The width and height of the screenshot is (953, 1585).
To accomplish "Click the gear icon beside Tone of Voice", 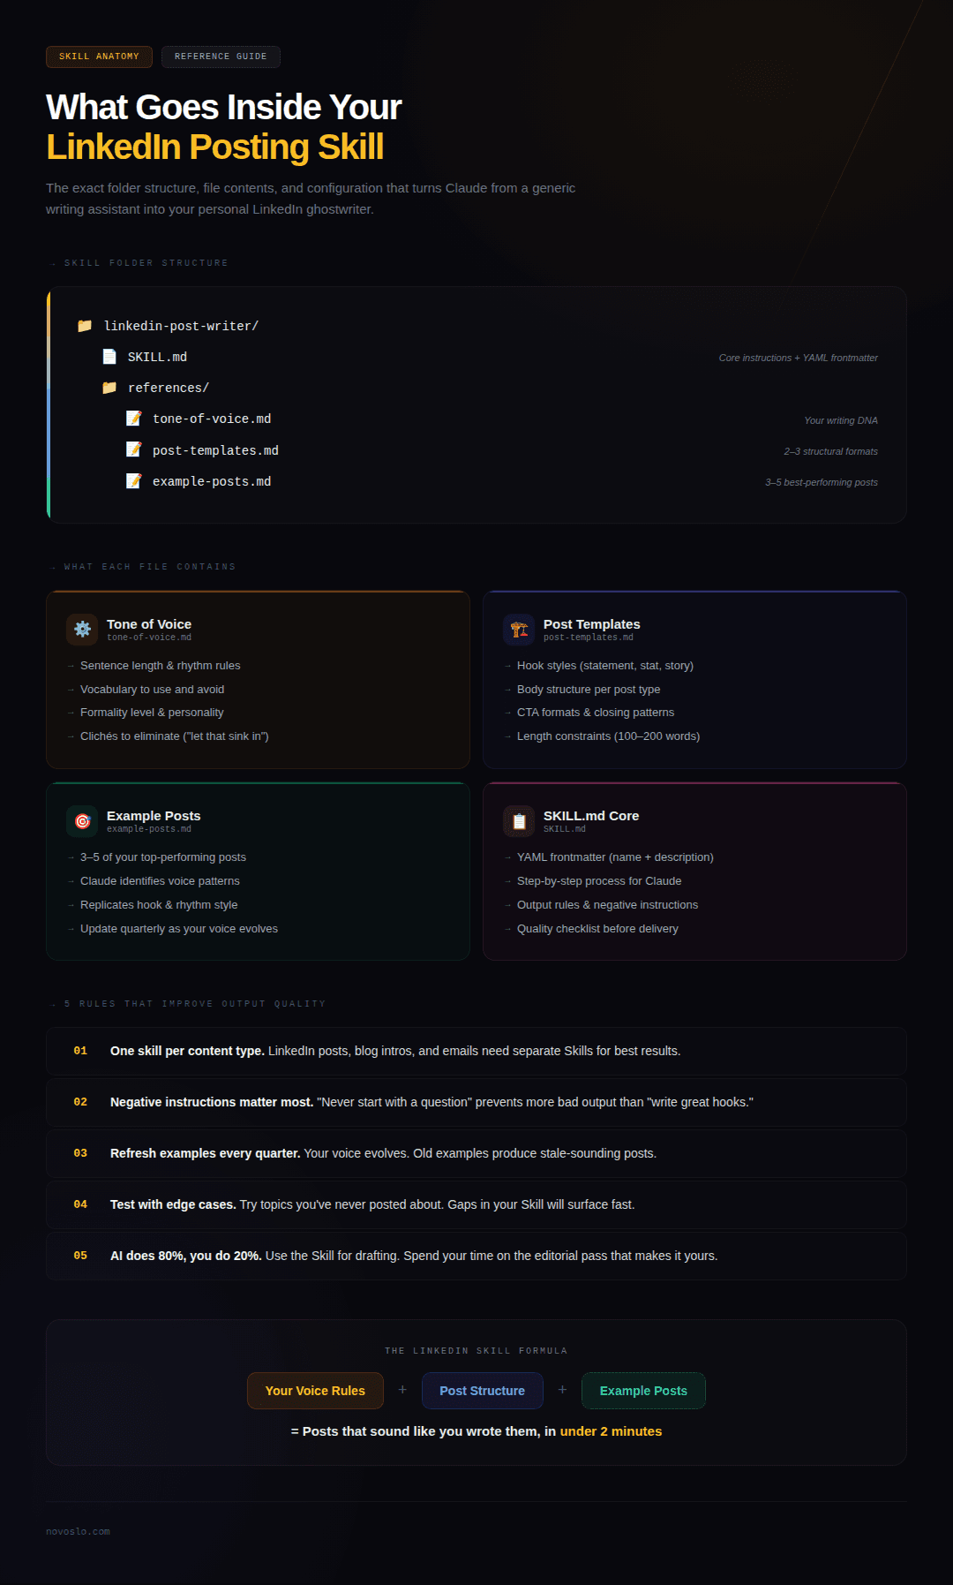I will 82,630.
